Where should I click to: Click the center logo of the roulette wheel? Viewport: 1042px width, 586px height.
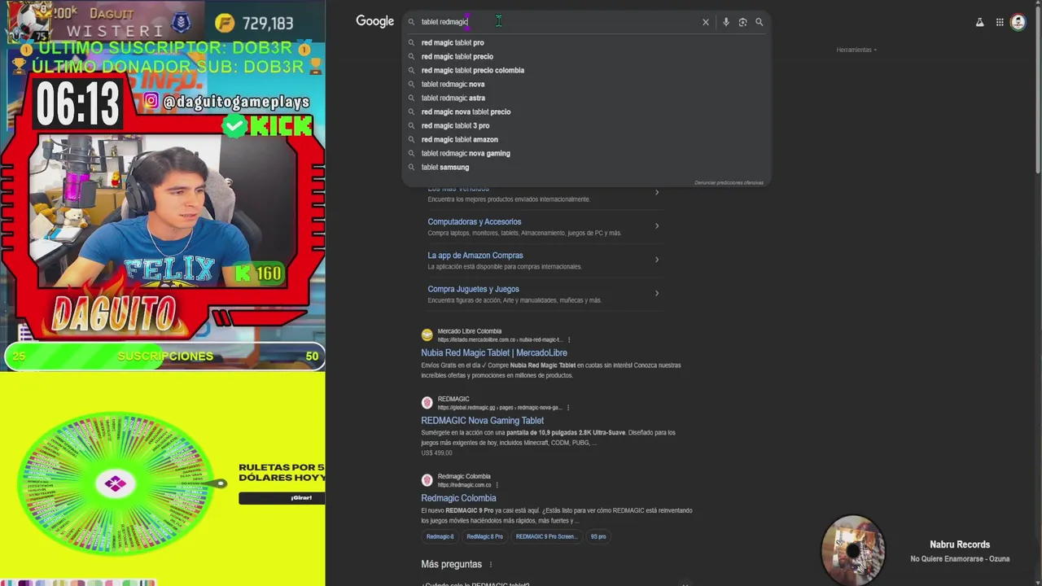[x=115, y=484]
